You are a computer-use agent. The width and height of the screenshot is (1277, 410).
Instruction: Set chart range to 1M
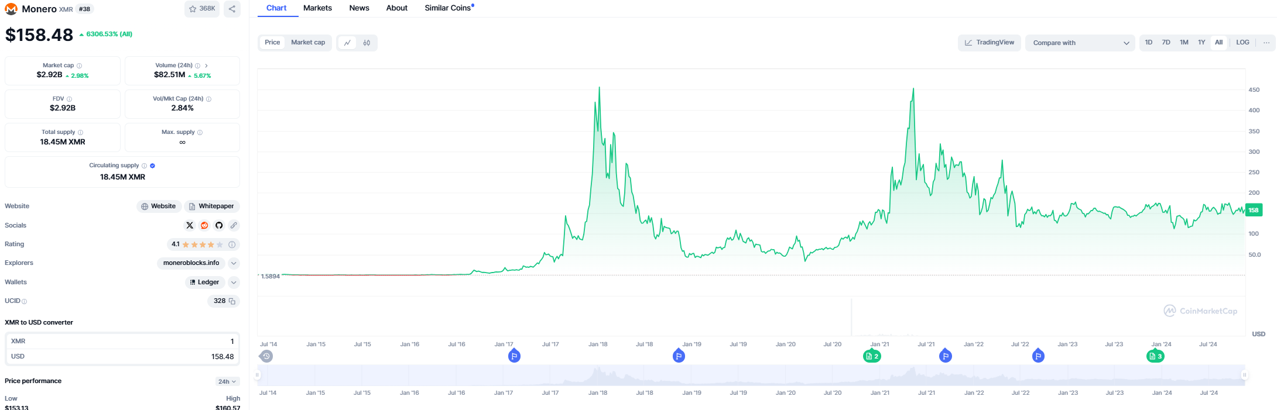[x=1184, y=43]
